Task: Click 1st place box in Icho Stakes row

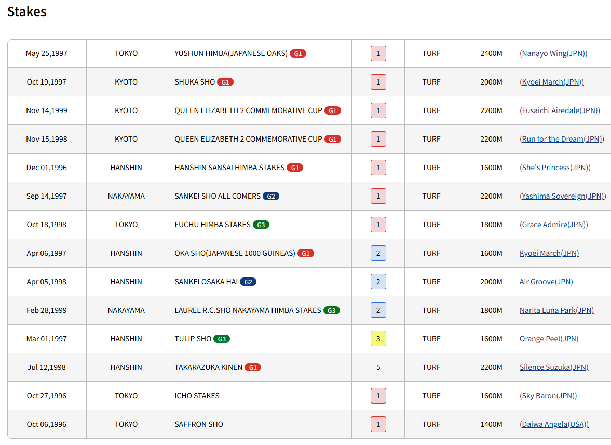Action: (x=378, y=396)
